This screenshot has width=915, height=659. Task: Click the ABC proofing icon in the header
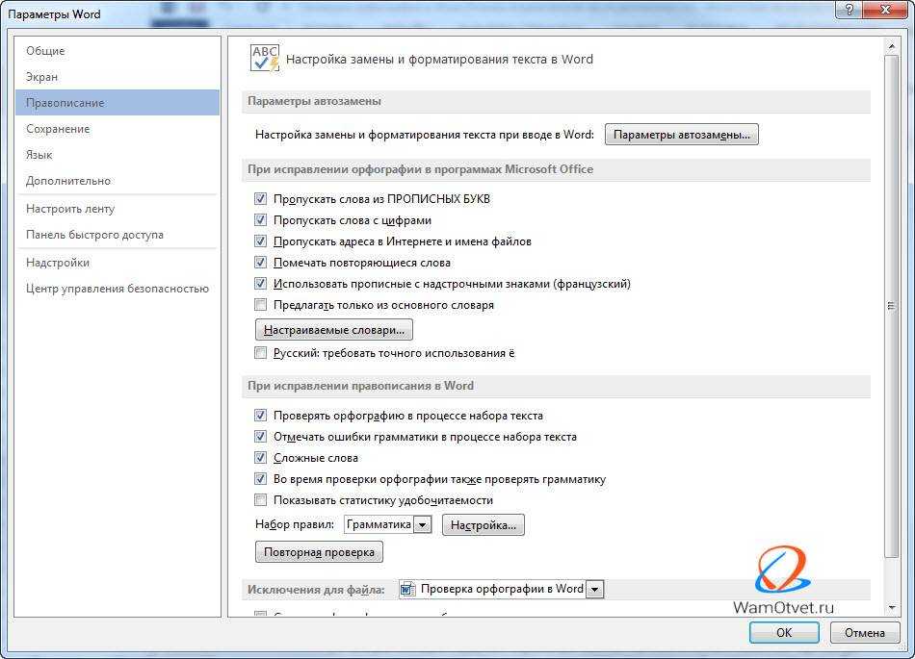[265, 58]
